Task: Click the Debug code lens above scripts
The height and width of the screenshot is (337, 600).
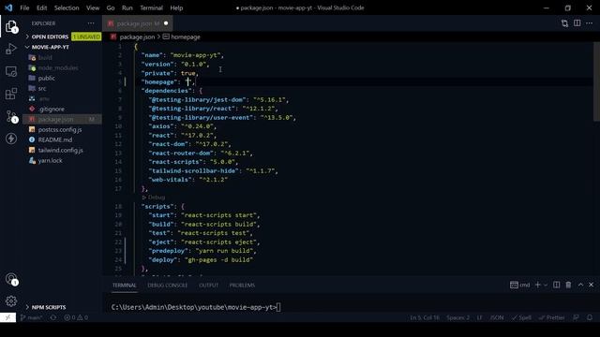Action: click(x=154, y=198)
